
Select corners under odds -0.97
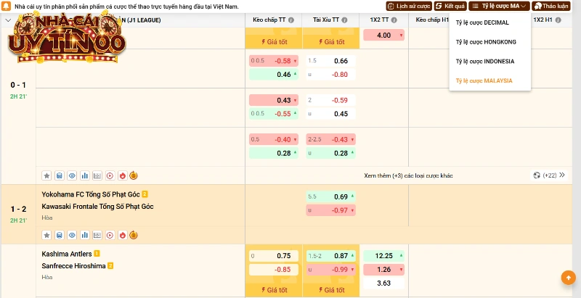331,210
